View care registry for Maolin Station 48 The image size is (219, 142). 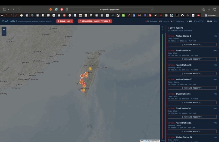pyautogui.click(x=192, y=74)
